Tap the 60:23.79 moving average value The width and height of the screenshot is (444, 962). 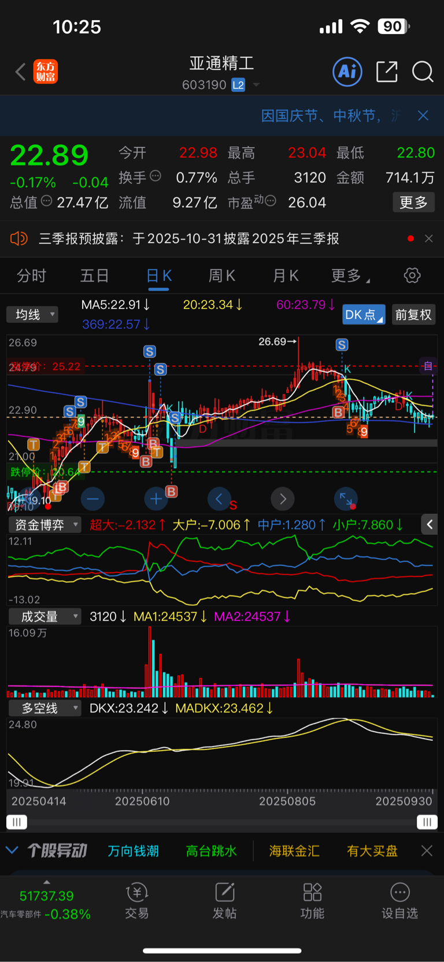pos(306,304)
